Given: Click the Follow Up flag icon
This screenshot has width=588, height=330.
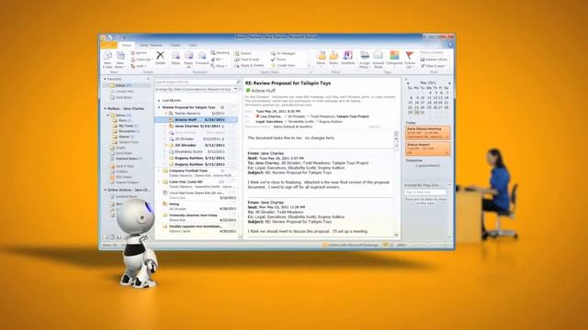Looking at the screenshot, I should pyautogui.click(x=410, y=56).
